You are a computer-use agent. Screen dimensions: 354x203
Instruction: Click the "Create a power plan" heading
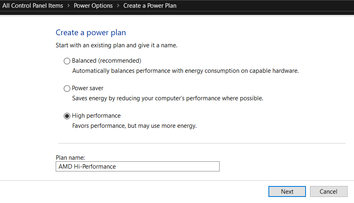pyautogui.click(x=91, y=33)
